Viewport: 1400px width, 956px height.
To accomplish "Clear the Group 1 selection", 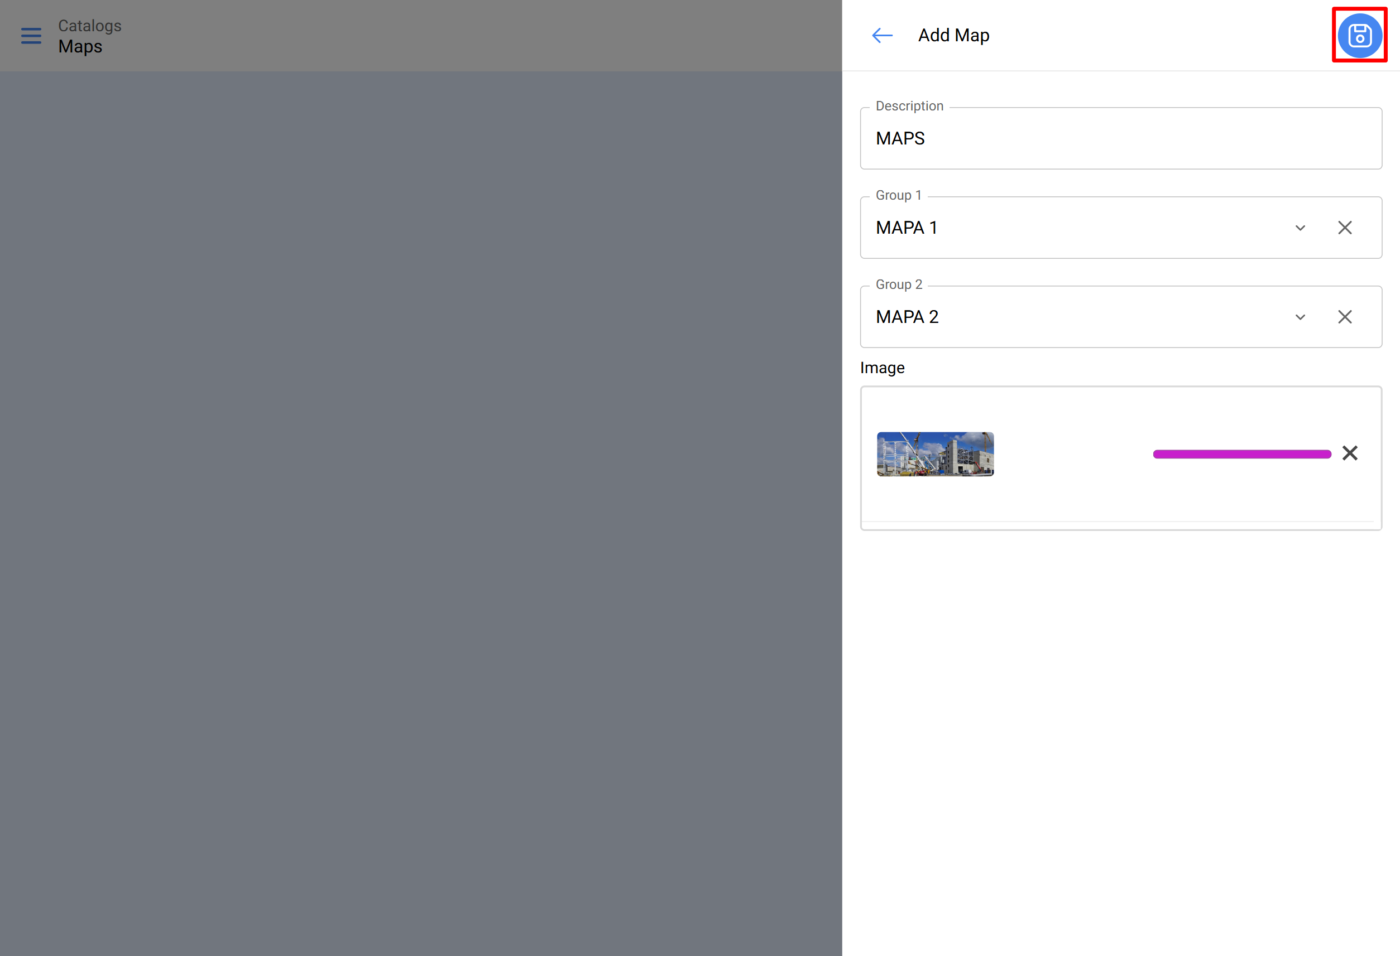I will point(1345,228).
